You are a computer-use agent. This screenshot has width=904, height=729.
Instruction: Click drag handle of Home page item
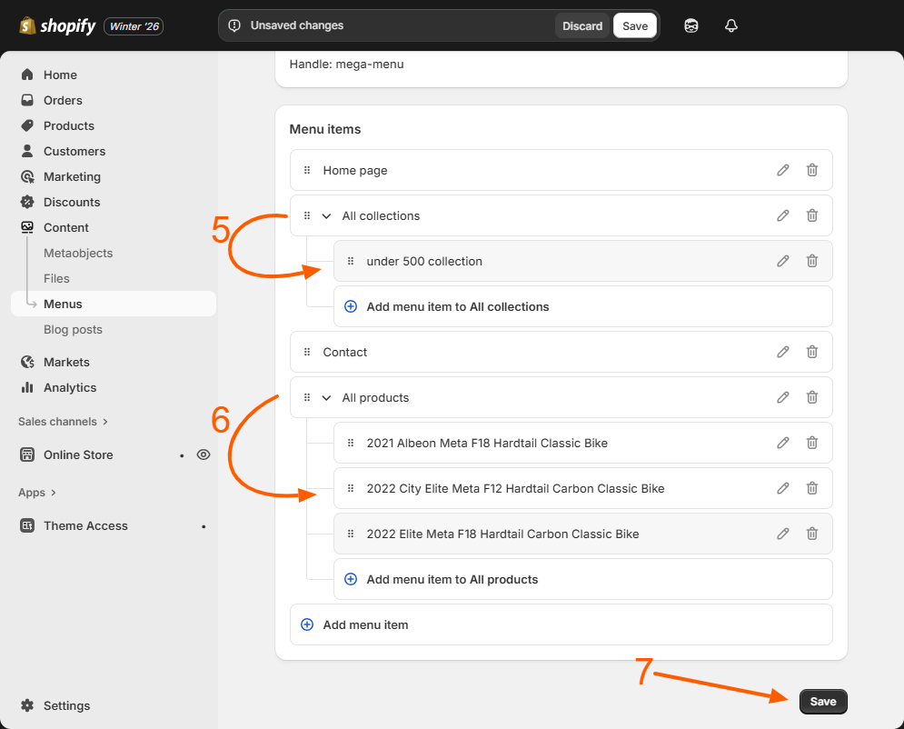307,170
